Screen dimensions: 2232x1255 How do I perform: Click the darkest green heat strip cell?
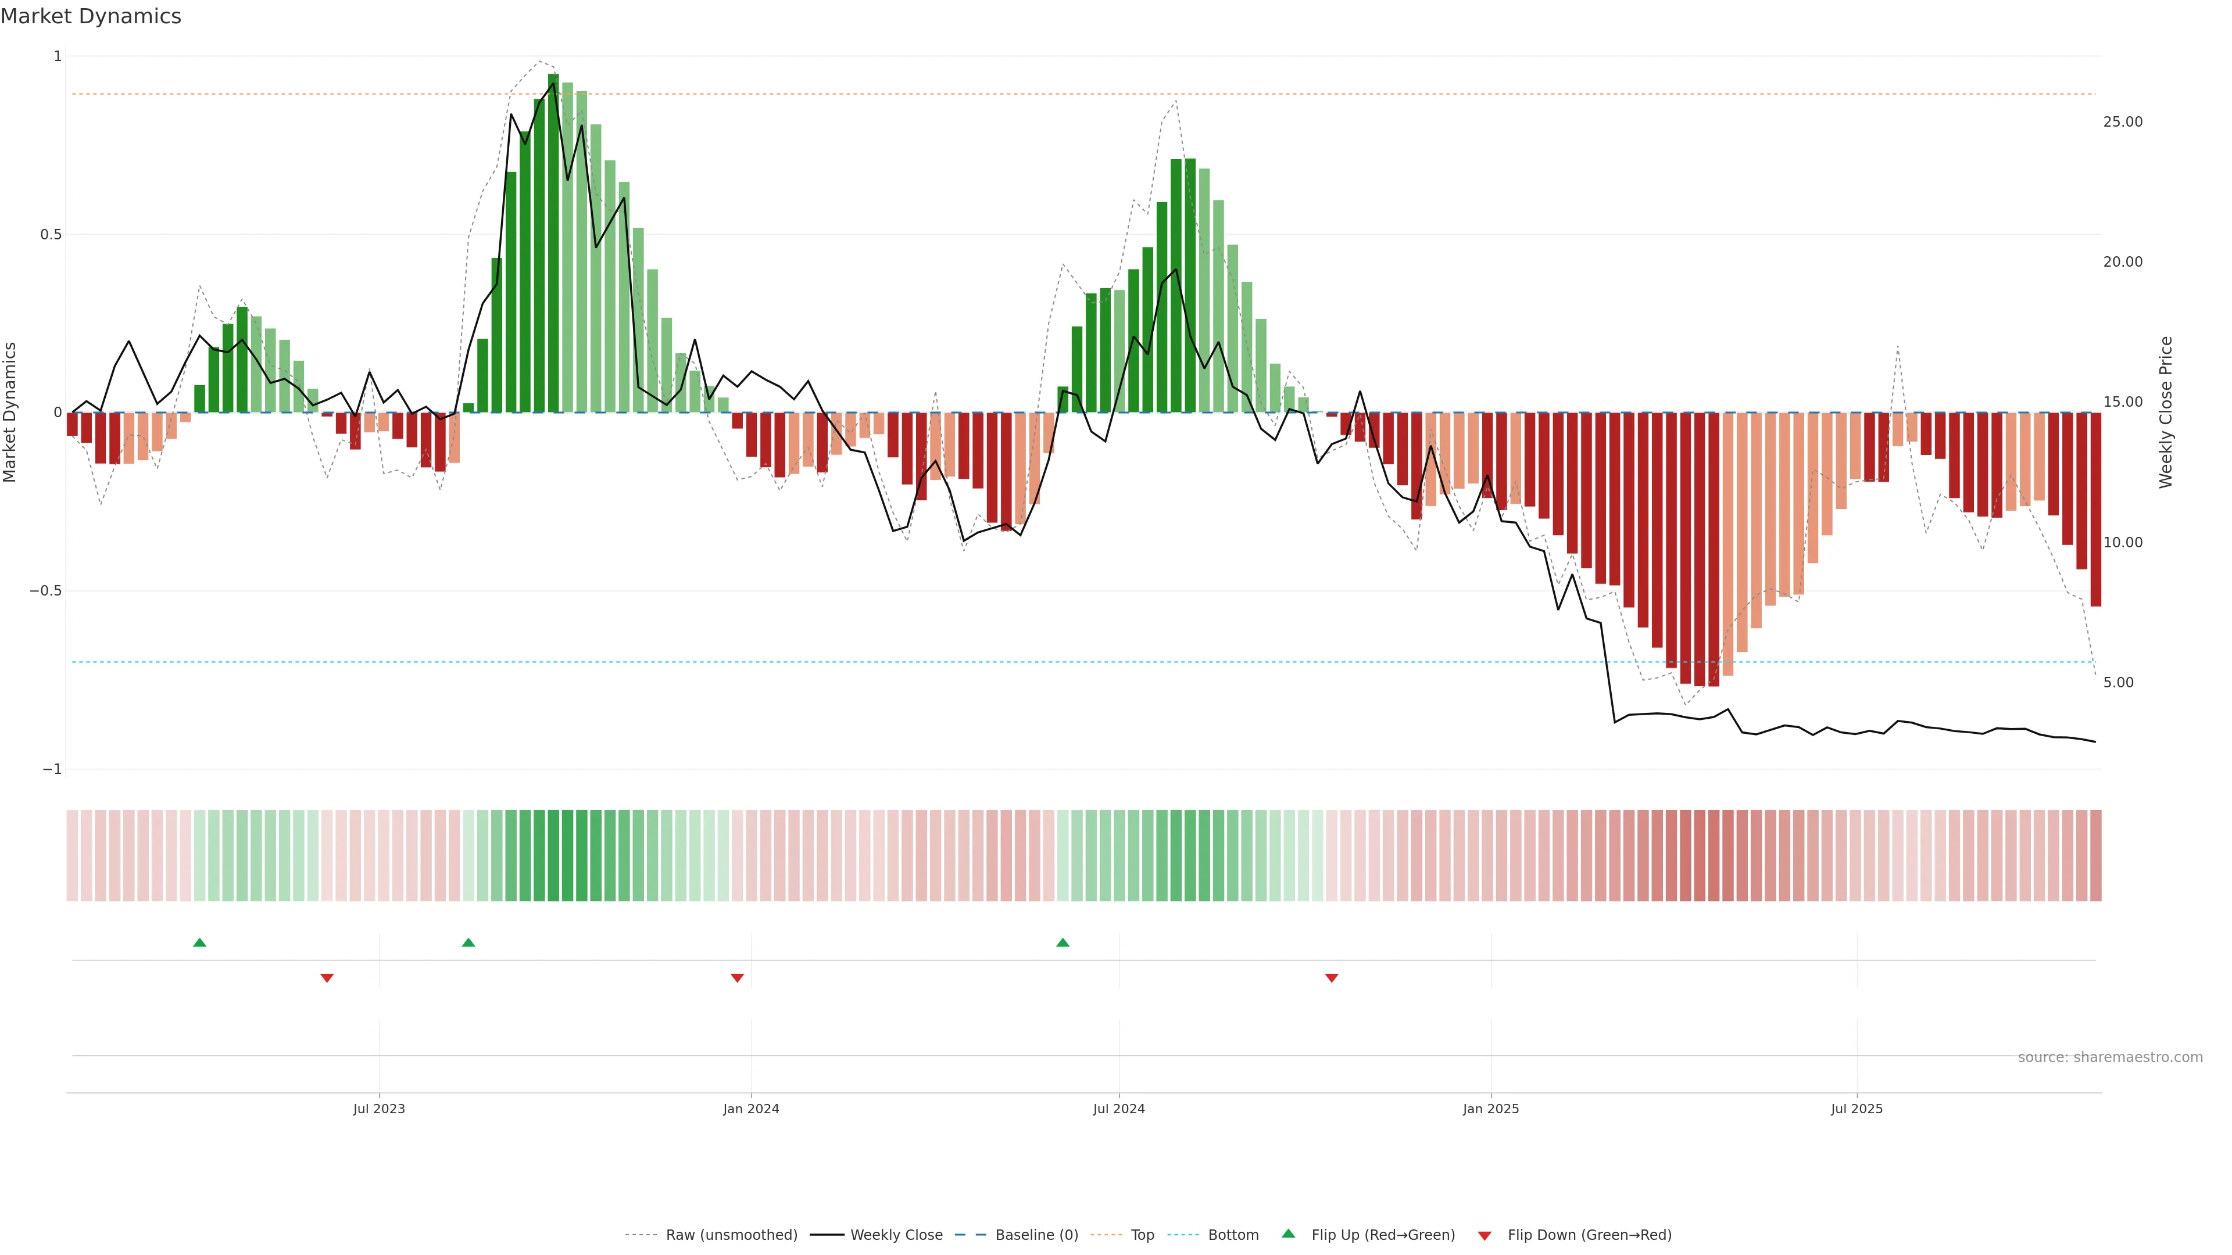pyautogui.click(x=553, y=856)
